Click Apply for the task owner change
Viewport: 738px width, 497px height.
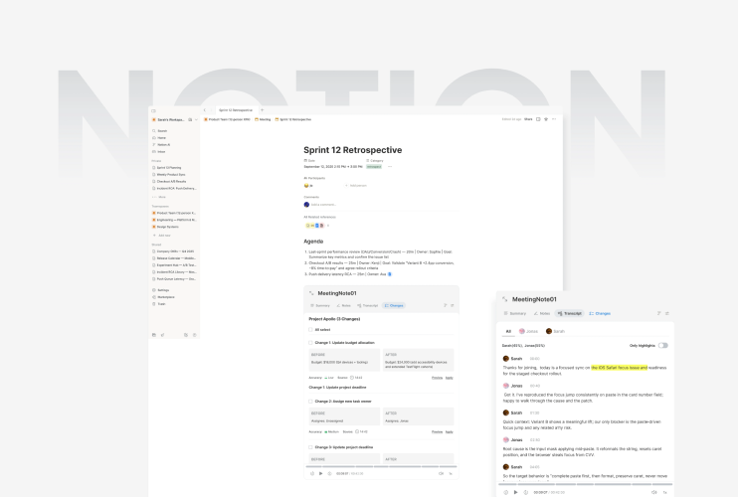coord(449,432)
